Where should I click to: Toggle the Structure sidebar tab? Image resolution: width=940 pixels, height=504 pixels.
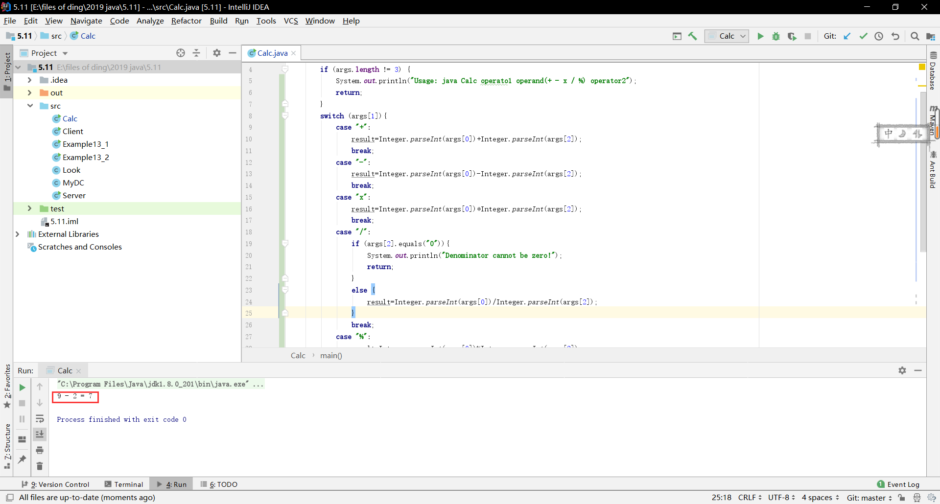[7, 446]
